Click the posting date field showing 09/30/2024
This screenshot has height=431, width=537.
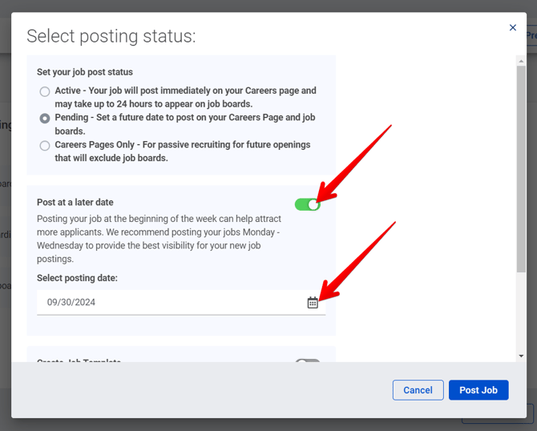(x=168, y=302)
